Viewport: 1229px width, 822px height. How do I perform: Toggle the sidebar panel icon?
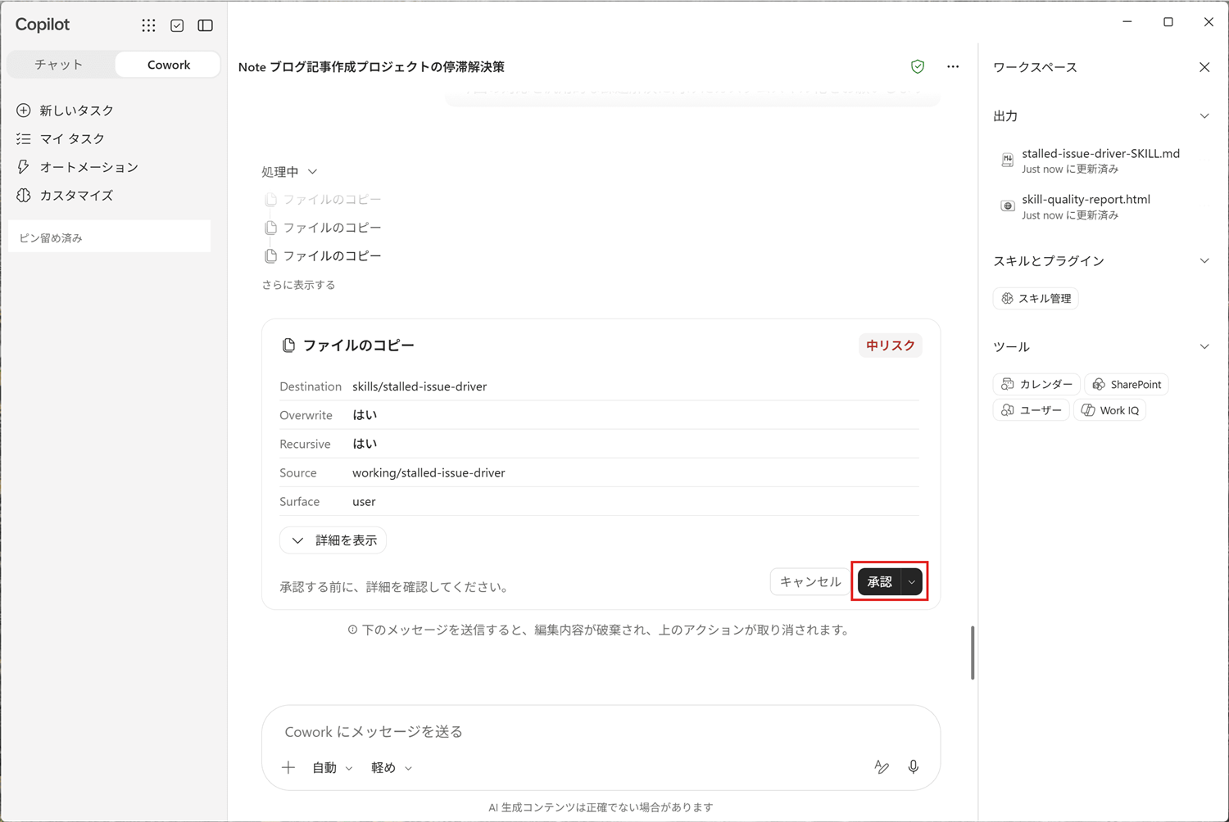point(206,25)
